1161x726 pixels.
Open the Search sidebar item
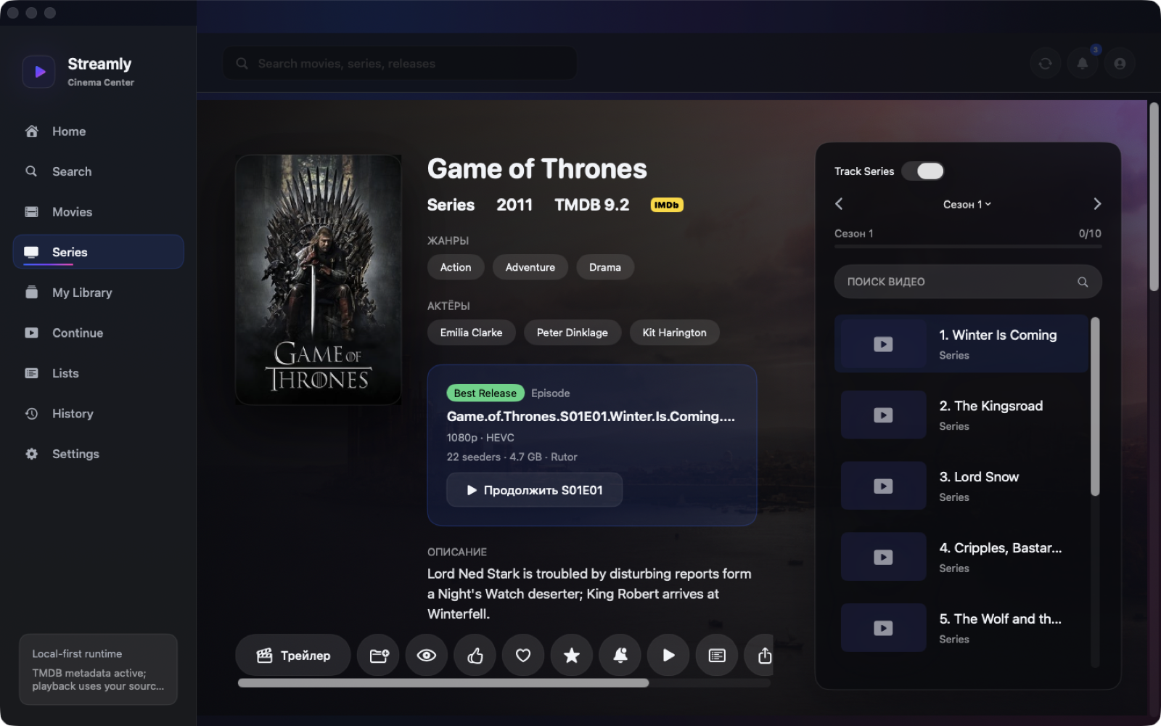tap(98, 171)
